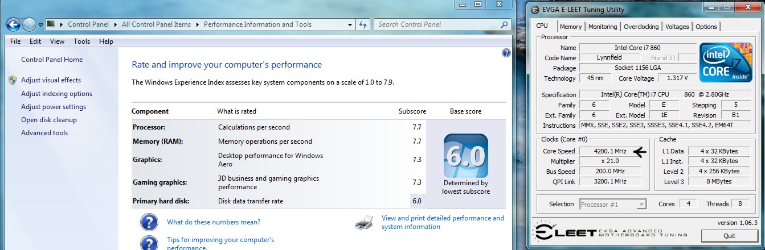765x250 pixels.
Task: Click the 6.0 base score badge
Action: pos(465,156)
